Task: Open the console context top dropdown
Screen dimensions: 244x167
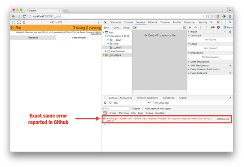Action: [132, 103]
